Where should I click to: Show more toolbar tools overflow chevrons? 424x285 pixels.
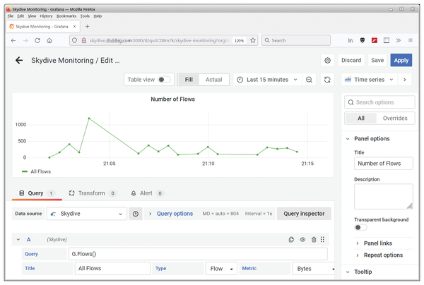click(399, 40)
